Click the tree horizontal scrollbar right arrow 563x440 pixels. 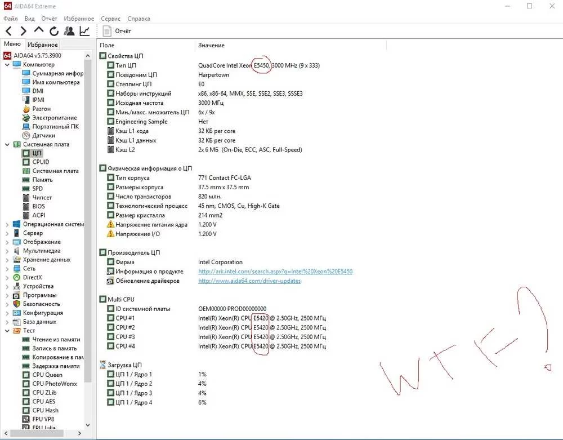coord(79,434)
